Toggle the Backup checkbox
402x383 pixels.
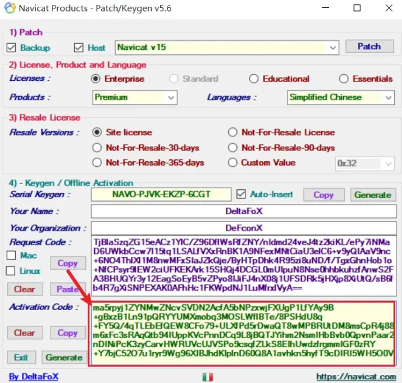[x=12, y=47]
